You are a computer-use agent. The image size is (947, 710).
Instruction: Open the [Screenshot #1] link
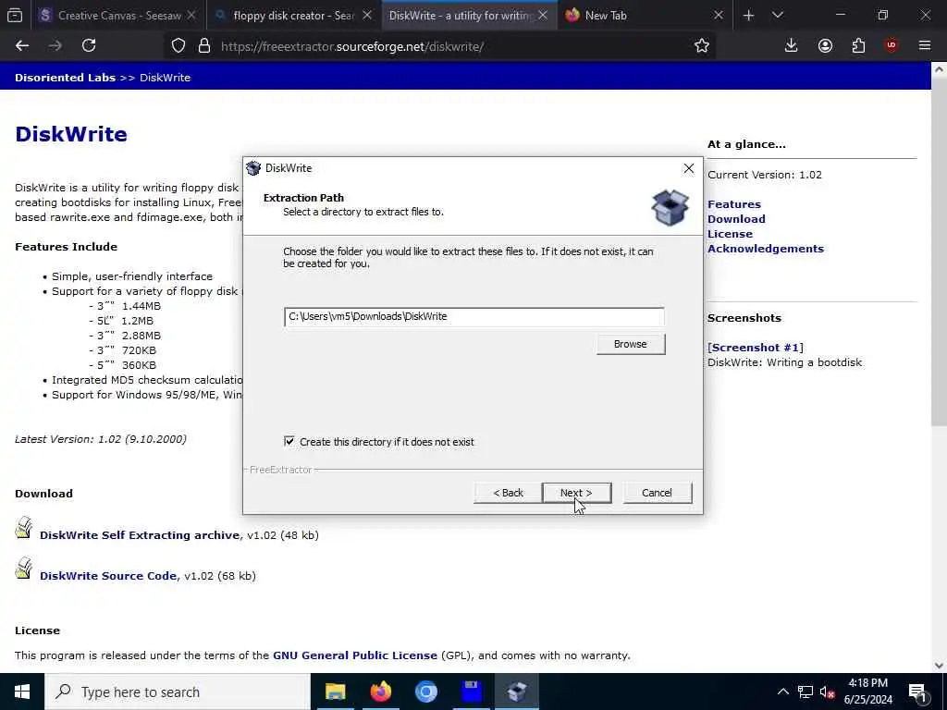click(755, 348)
